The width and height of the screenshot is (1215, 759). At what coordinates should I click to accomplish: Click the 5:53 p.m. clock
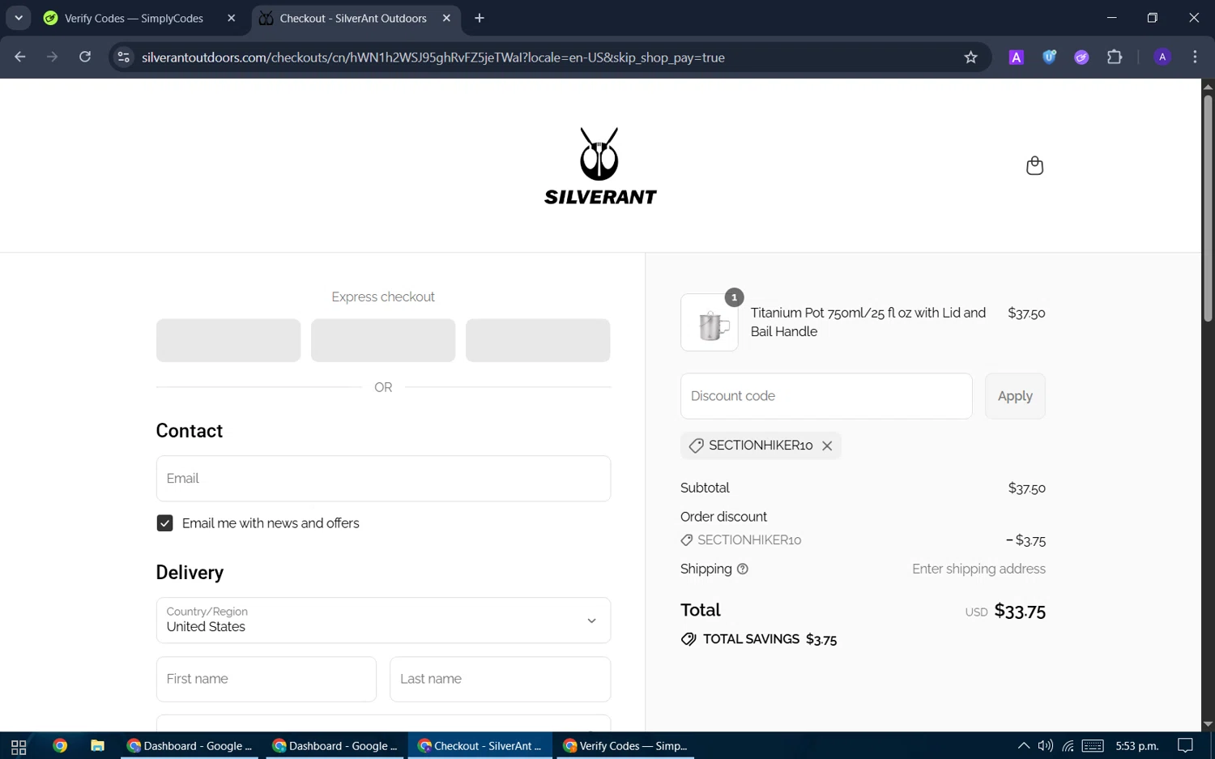1137,746
